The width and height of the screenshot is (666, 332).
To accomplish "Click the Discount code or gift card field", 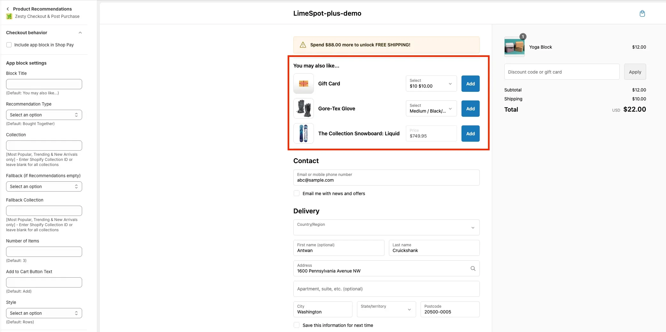I will 561,72.
